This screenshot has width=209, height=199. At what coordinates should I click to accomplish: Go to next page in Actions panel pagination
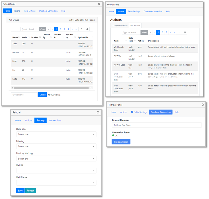tap(170, 32)
